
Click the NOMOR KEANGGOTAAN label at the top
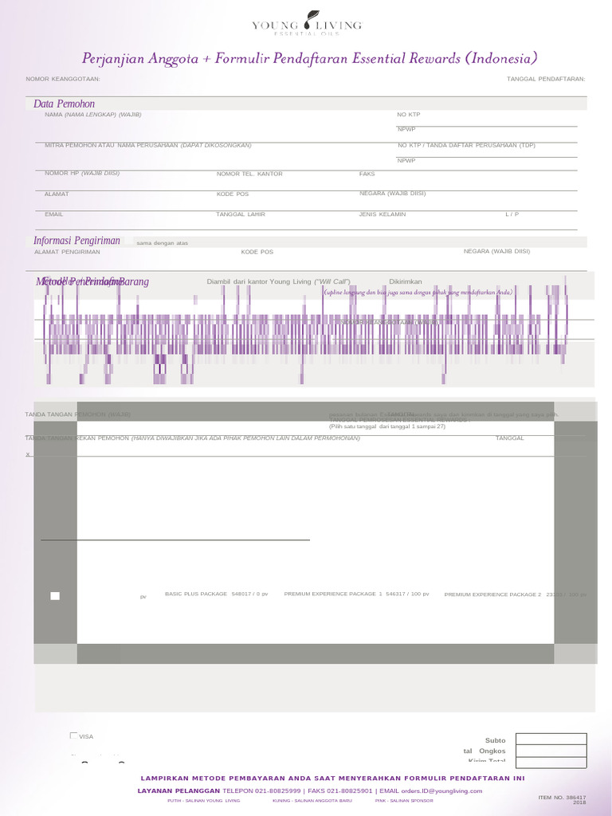63,79
